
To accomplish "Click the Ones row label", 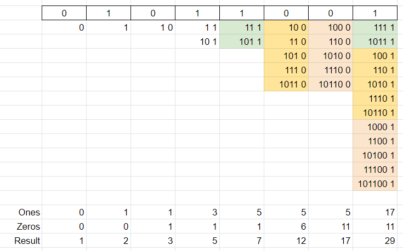I will (29, 212).
